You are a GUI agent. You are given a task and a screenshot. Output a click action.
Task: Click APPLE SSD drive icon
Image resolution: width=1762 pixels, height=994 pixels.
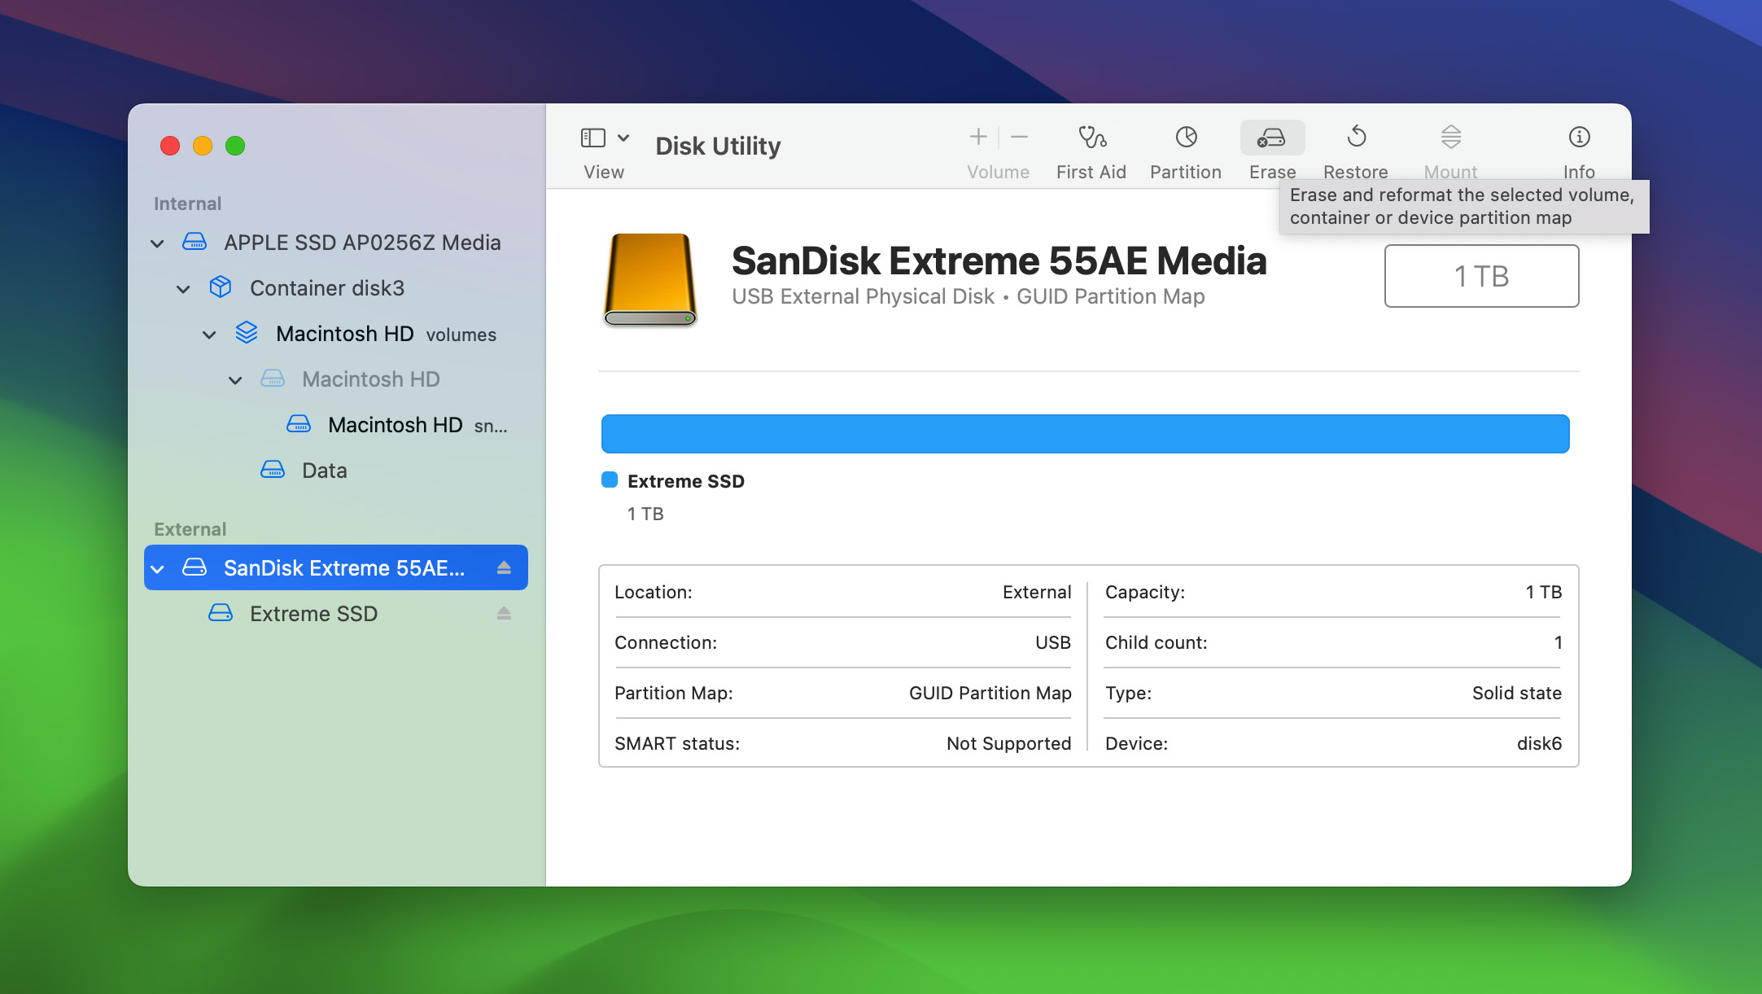(x=195, y=242)
